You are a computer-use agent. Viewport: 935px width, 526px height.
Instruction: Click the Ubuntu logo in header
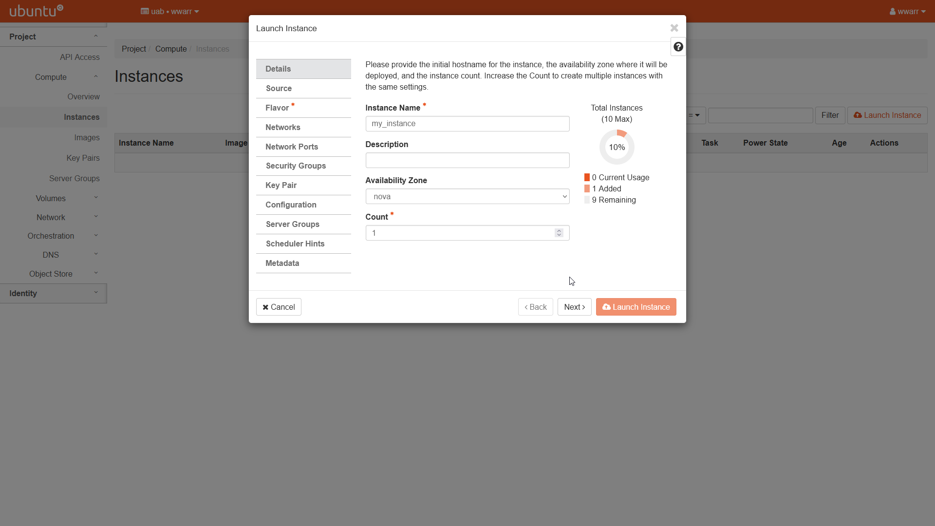[37, 11]
